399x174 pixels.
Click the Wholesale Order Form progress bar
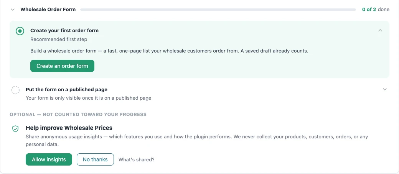coord(218,10)
